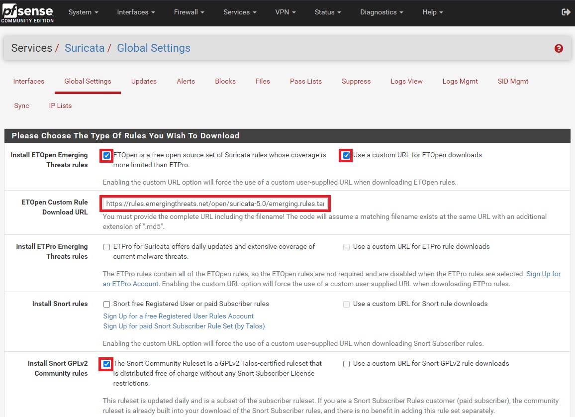Click 'Install ETPro Emerging Threats rules' label
Image resolution: width=575 pixels, height=417 pixels.
pos(52,252)
